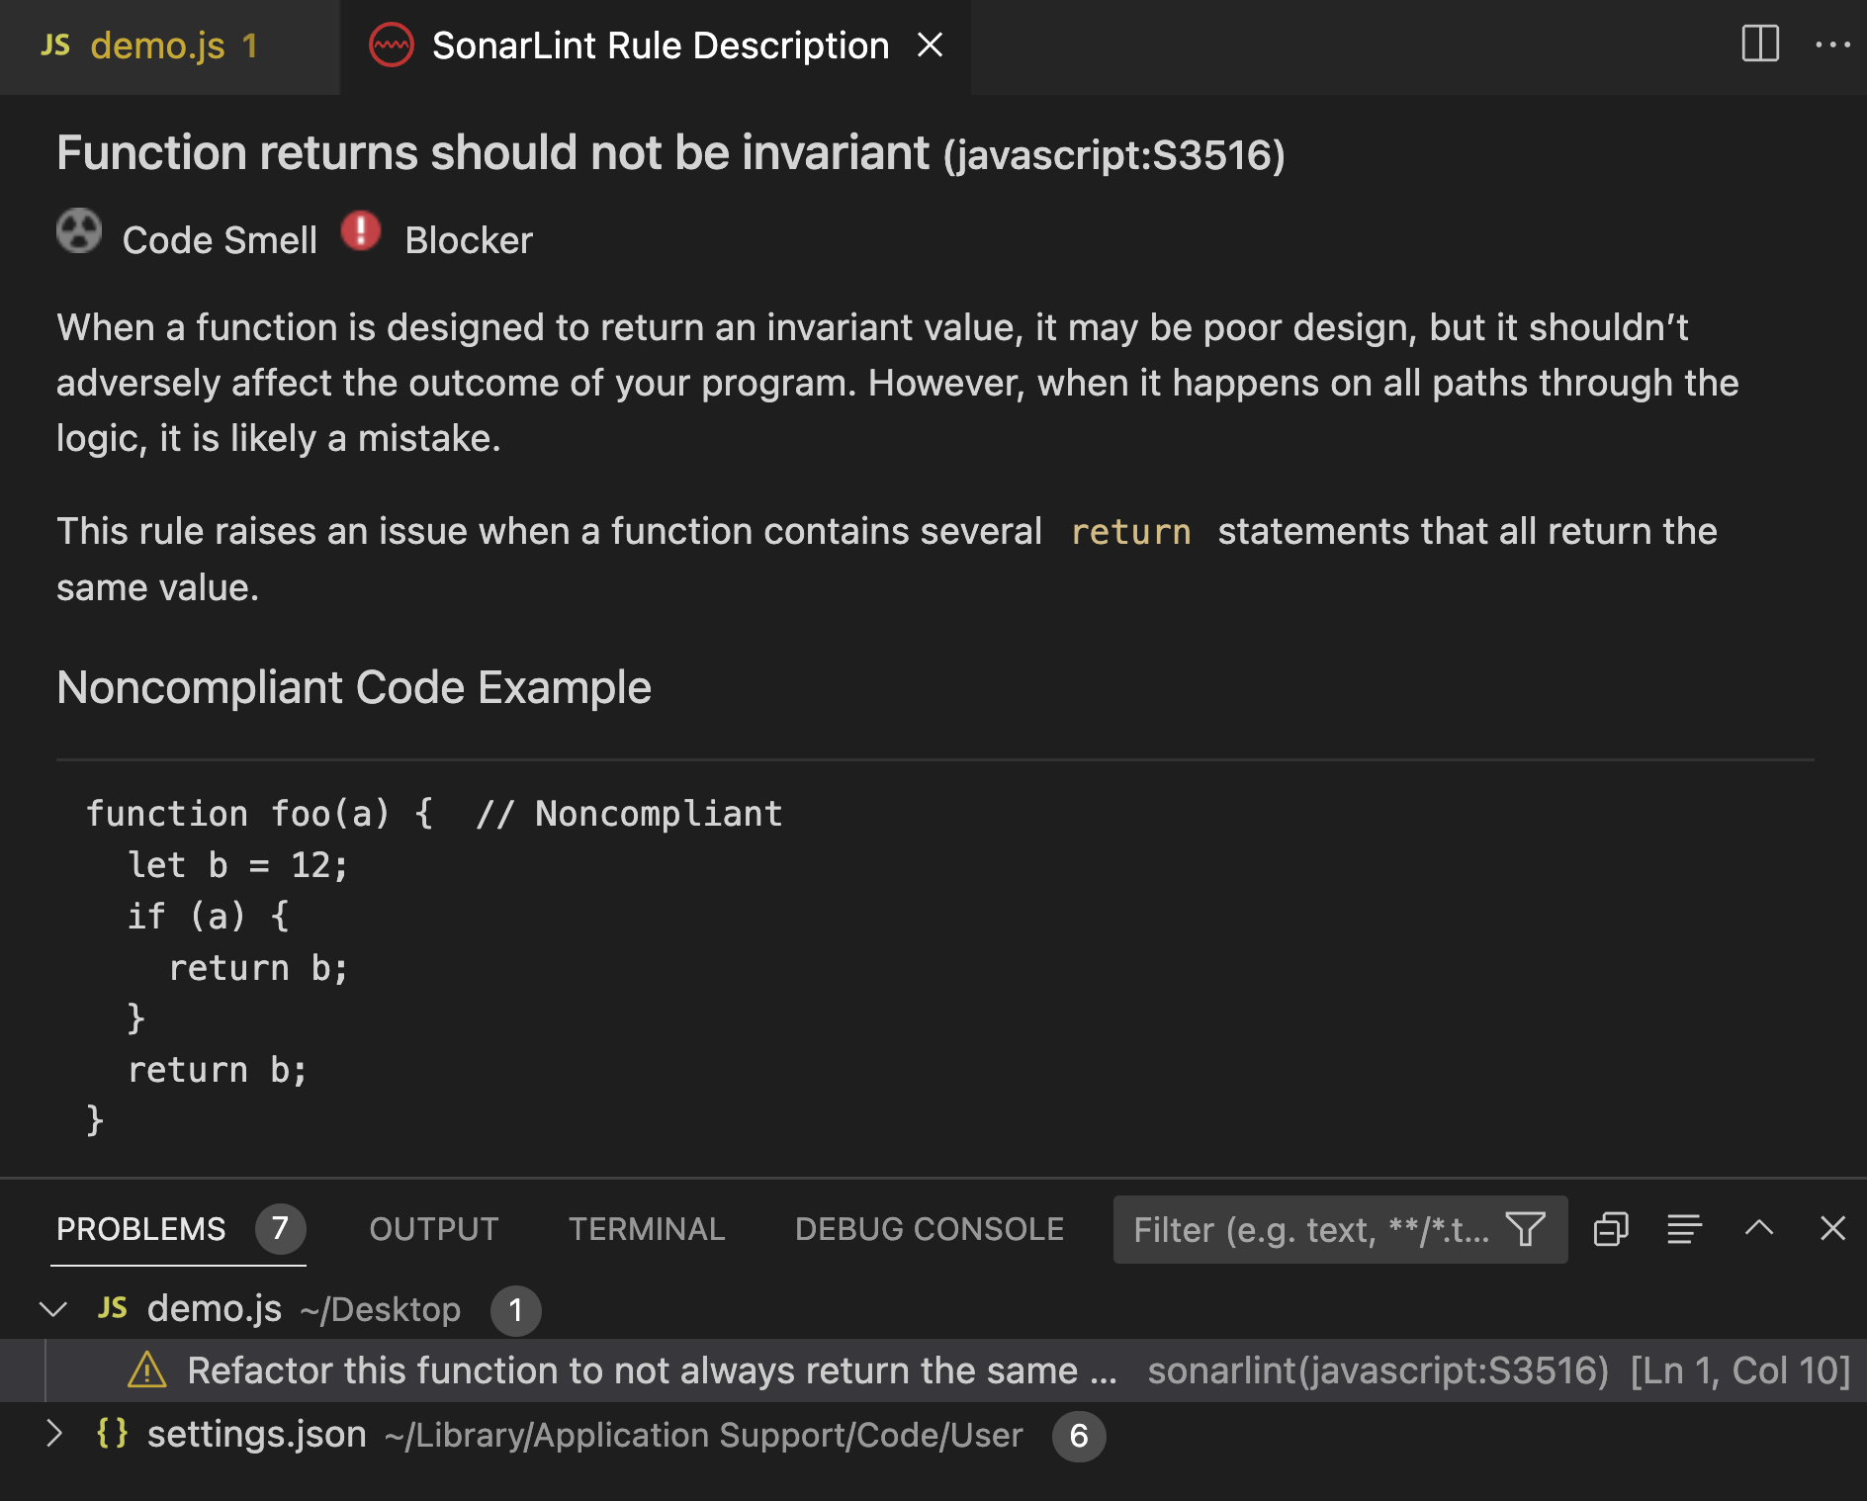This screenshot has width=1867, height=1501.
Task: Click the red Blocker severity icon
Action: (361, 230)
